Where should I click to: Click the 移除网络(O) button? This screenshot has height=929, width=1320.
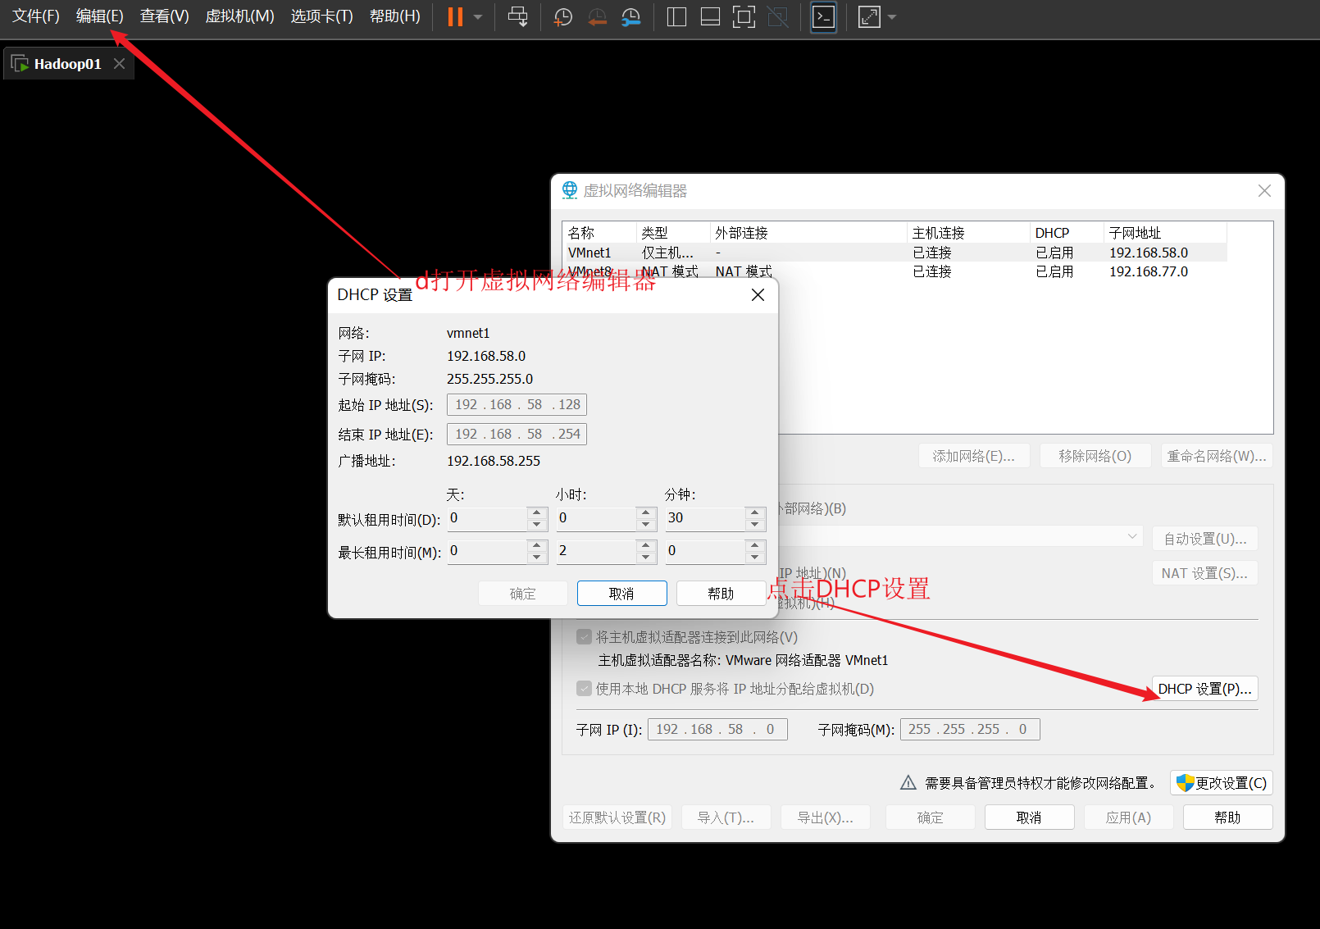pyautogui.click(x=1095, y=457)
